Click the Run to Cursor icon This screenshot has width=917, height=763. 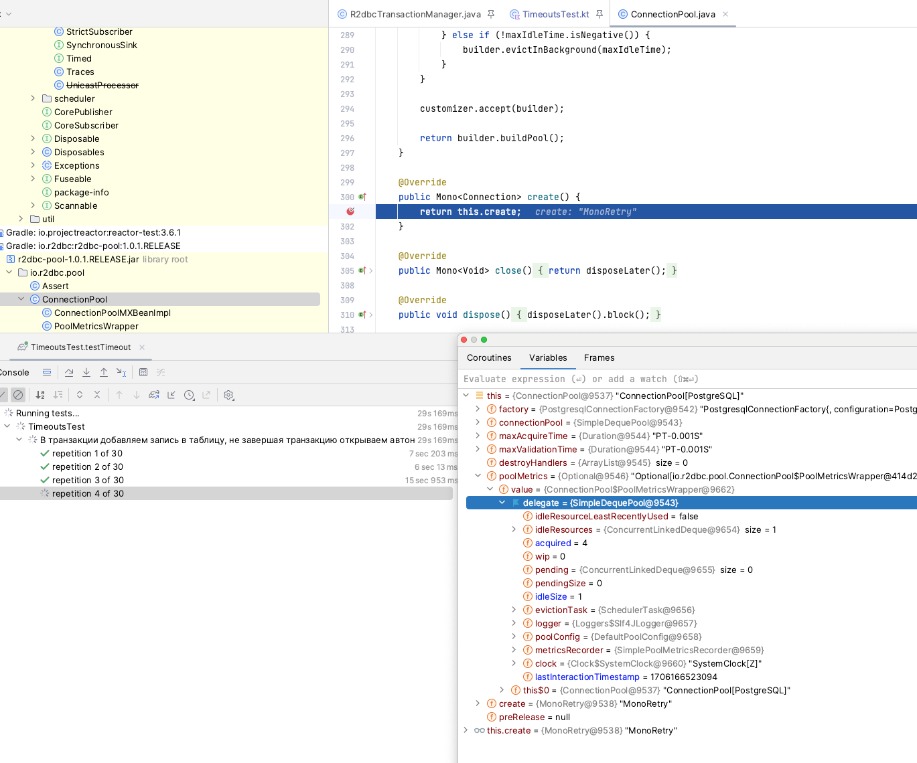pyautogui.click(x=121, y=372)
